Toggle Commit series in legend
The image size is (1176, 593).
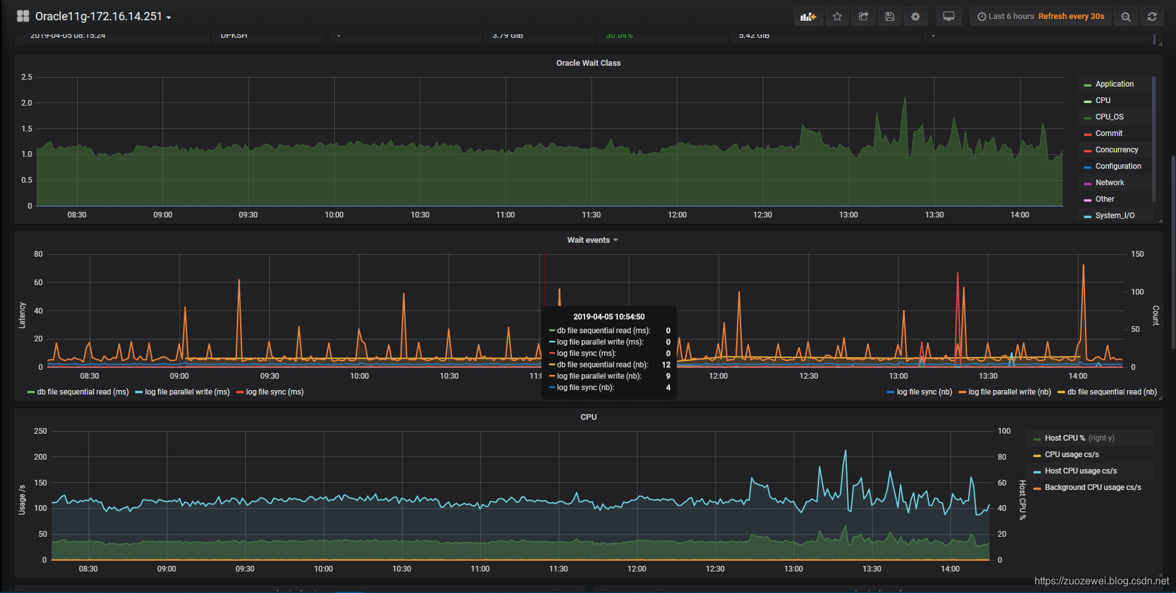tap(1108, 133)
